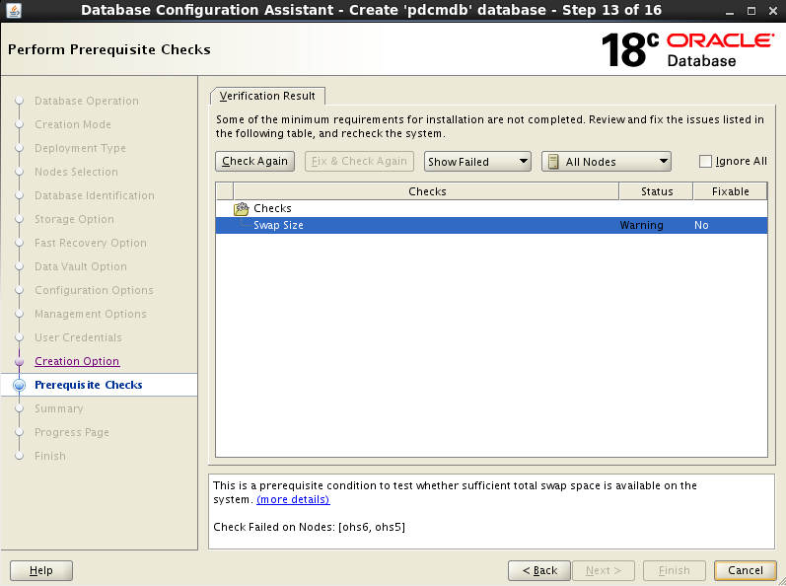The height and width of the screenshot is (586, 786).
Task: Minimize the Database Configuration Assistant window
Action: pyautogui.click(x=730, y=11)
